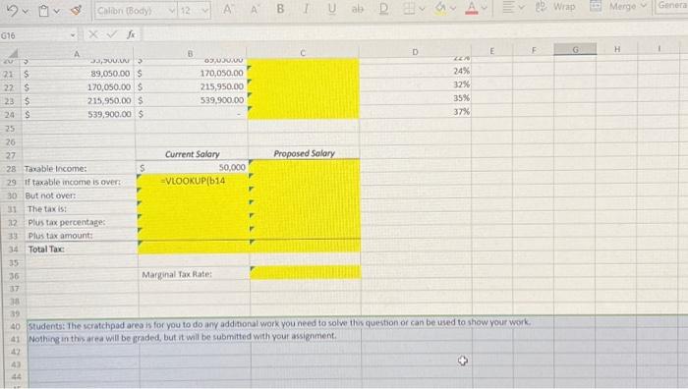This screenshot has height=389, width=688.
Task: Click 89,050.00 in column A
Action: tap(78, 74)
